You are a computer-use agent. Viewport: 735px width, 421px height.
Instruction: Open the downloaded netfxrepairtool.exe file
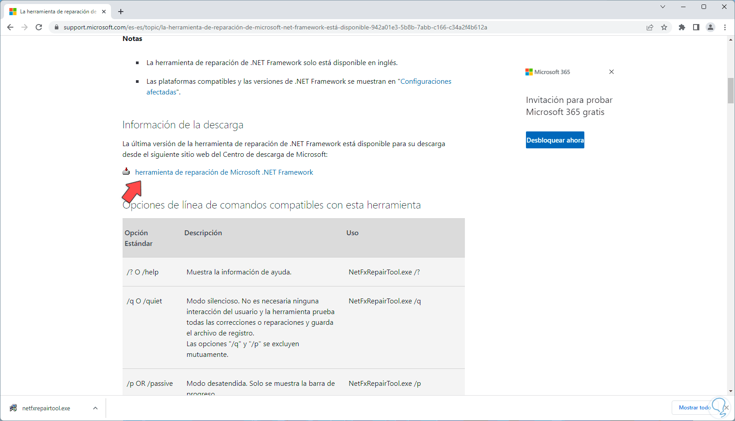coord(46,408)
